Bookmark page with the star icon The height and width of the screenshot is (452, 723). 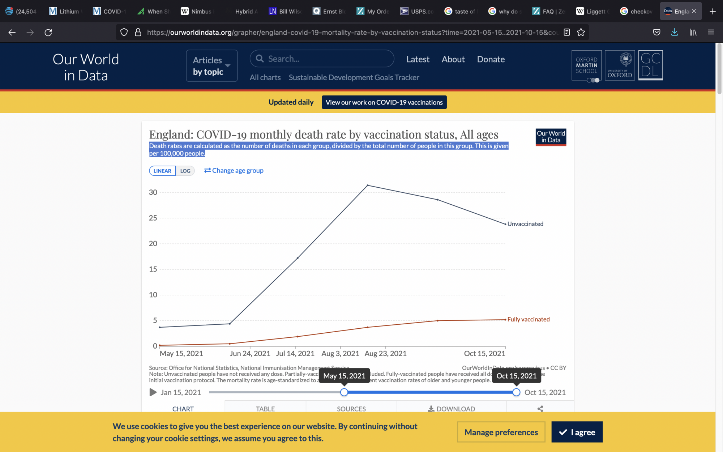coord(581,33)
